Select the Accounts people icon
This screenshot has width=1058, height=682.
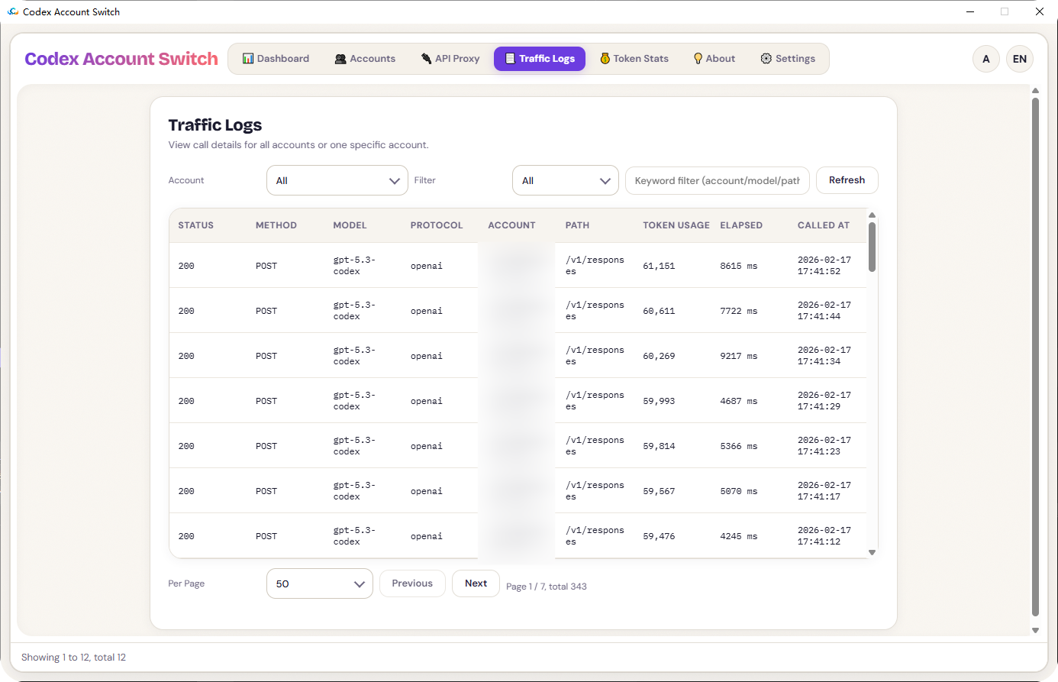click(x=340, y=58)
